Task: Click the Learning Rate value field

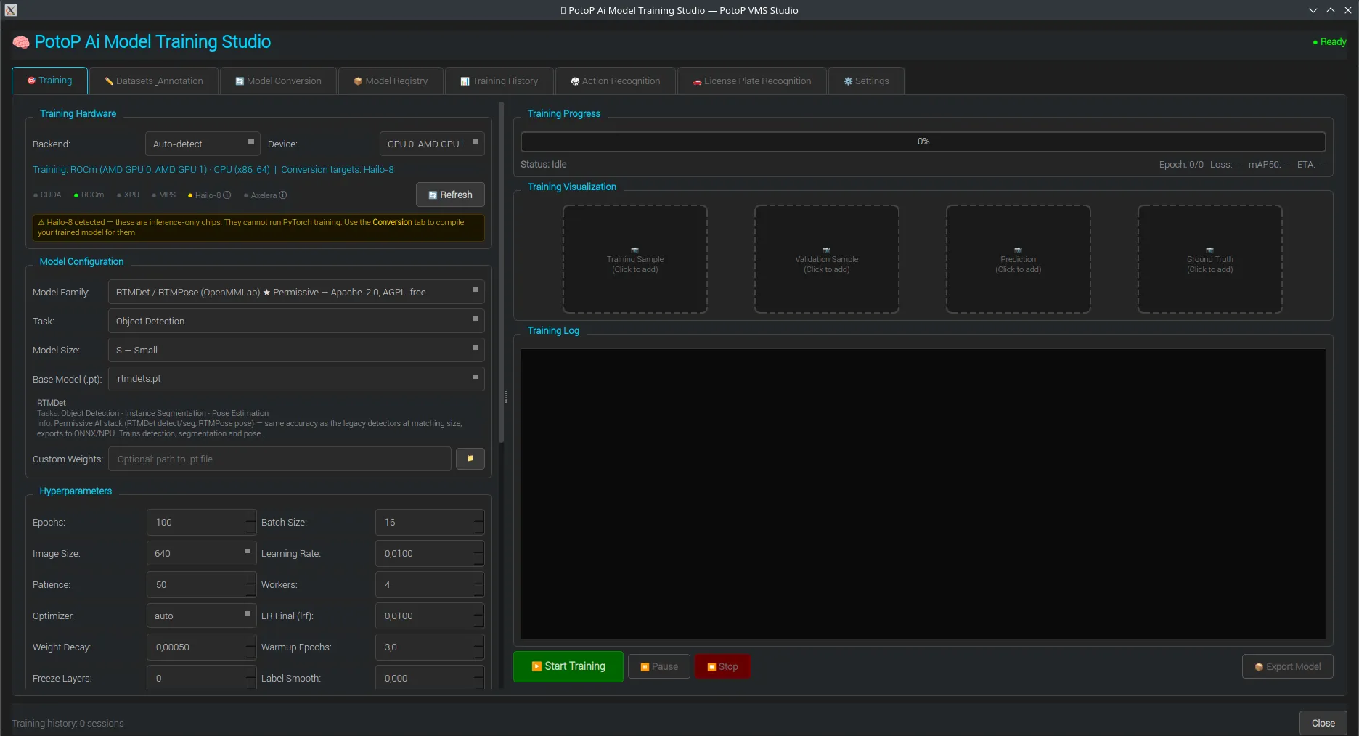Action: 425,553
